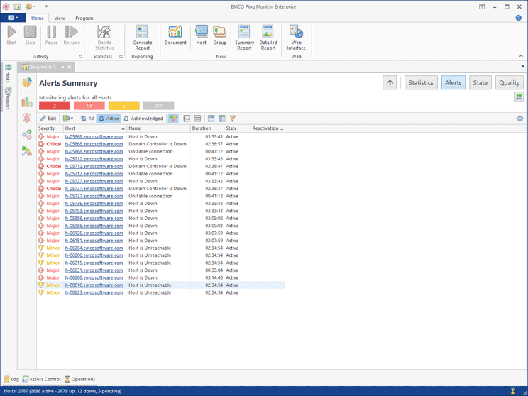The height and width of the screenshot is (396, 528).
Task: Toggle the Acknowledged alerts filter
Action: (x=143, y=119)
